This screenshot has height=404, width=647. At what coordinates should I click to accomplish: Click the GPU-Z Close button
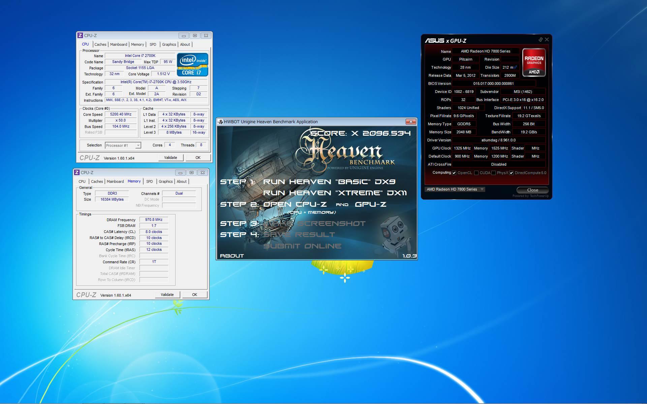(532, 190)
